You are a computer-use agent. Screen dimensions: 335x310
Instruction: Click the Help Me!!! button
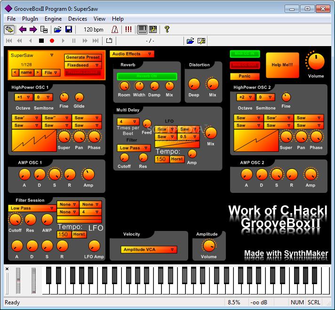282,65
